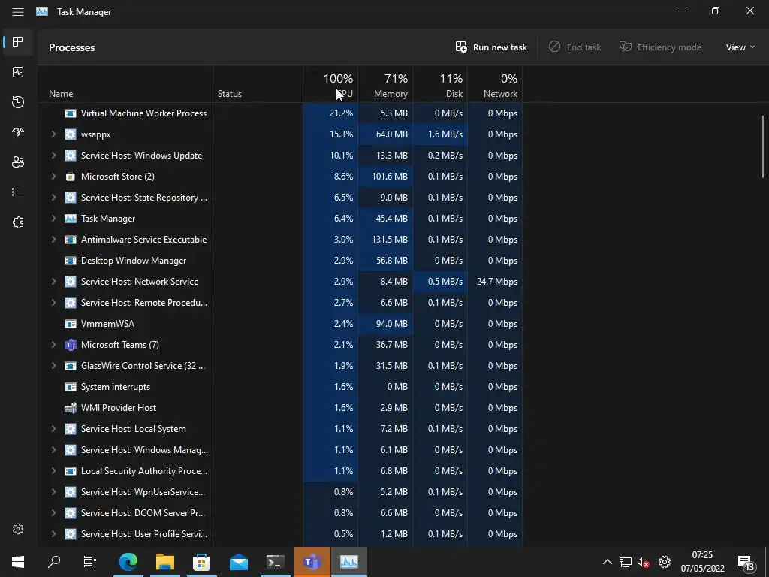Expand GlassWire Control Service
The width and height of the screenshot is (769, 577).
click(x=53, y=366)
